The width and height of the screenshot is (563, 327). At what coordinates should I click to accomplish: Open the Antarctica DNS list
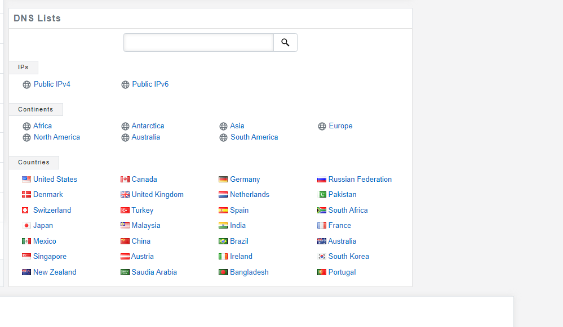(x=148, y=126)
